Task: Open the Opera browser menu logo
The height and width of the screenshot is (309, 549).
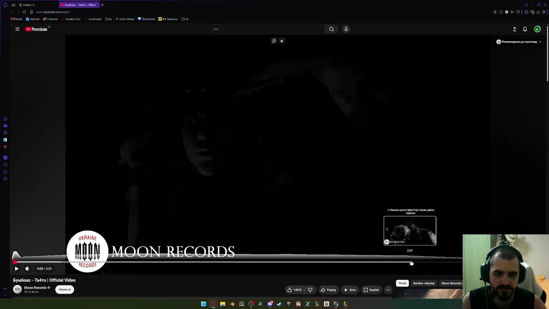Action: [5, 5]
